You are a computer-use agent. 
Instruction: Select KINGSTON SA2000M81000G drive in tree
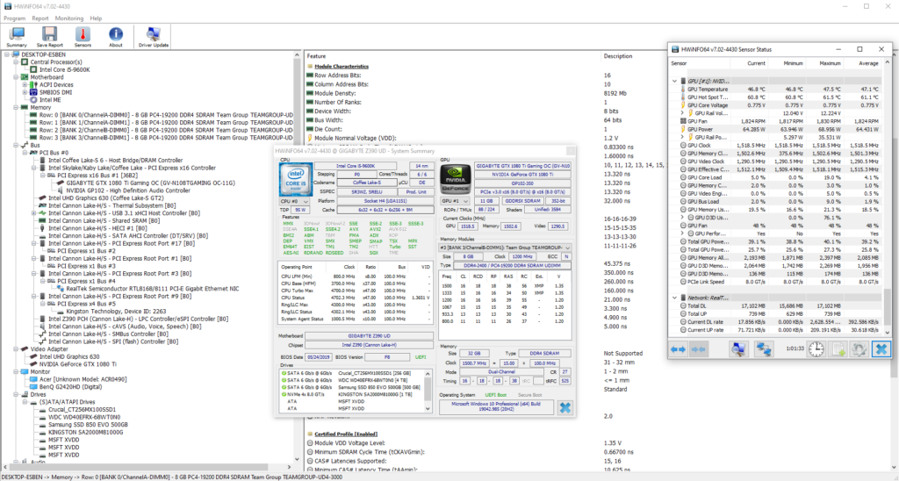click(85, 432)
